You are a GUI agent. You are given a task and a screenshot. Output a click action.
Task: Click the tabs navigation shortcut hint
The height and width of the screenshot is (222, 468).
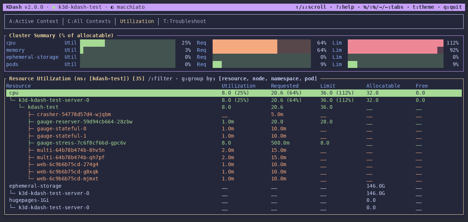383,7
